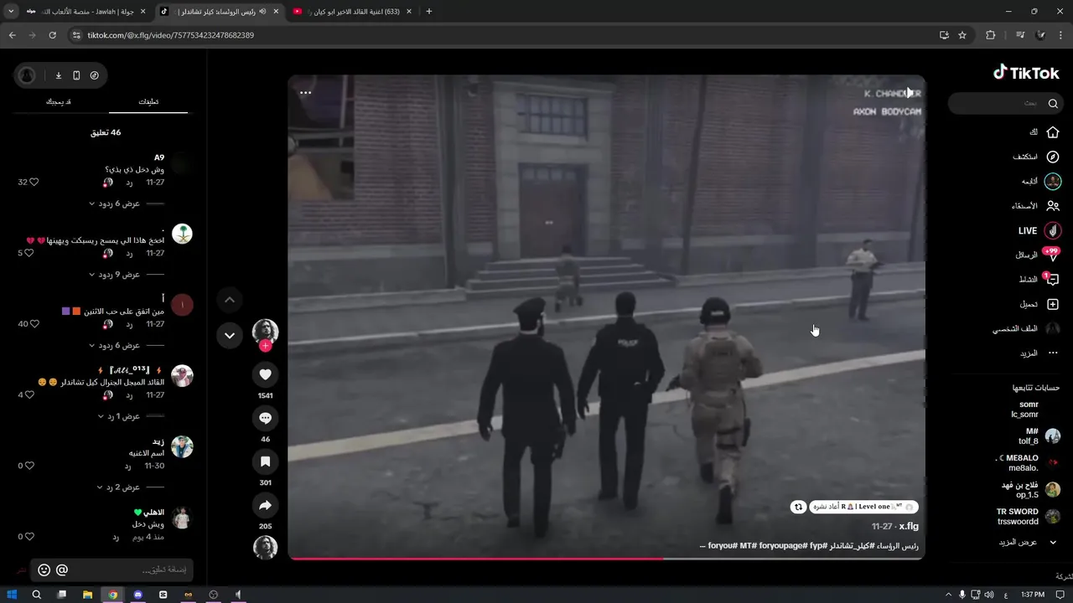
Task: Open Windows taskbar search
Action: click(x=36, y=595)
